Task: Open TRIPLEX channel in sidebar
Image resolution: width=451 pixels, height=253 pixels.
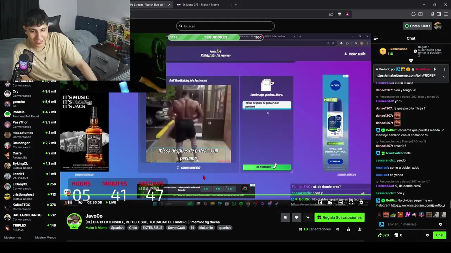Action: tap(30, 227)
